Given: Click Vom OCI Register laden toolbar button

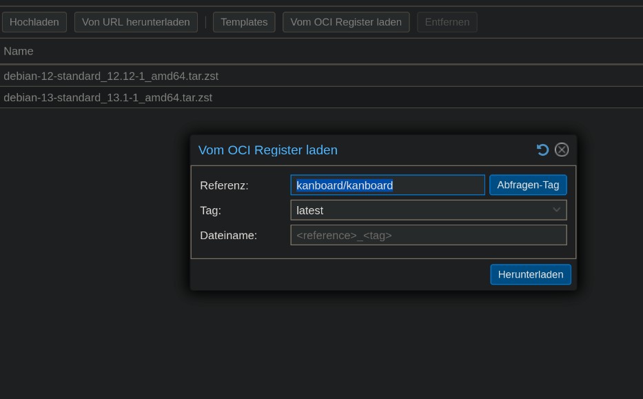Looking at the screenshot, I should tap(346, 22).
